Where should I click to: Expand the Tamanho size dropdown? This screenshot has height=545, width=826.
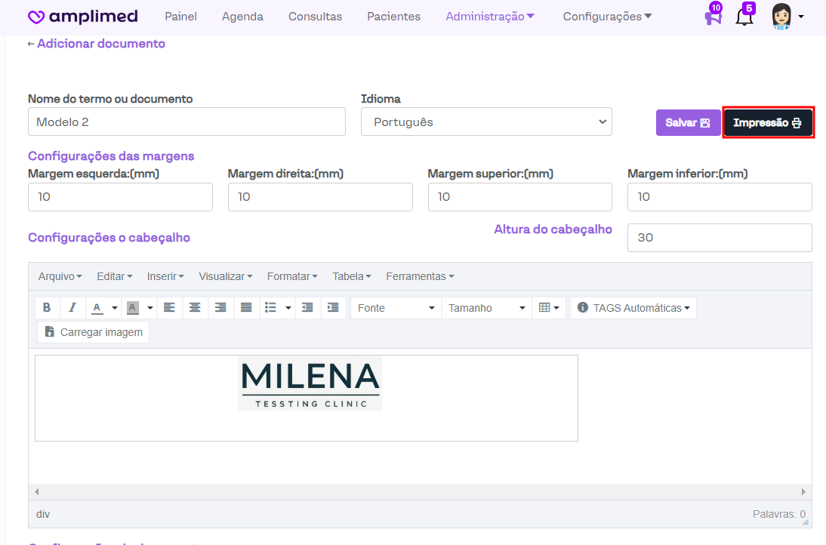(486, 308)
